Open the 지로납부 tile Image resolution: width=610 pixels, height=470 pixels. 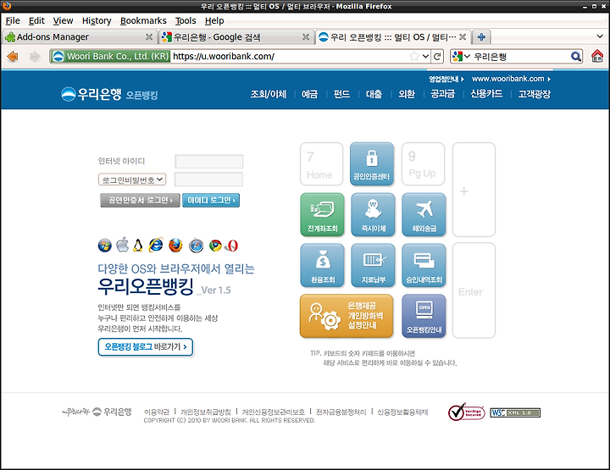point(373,265)
